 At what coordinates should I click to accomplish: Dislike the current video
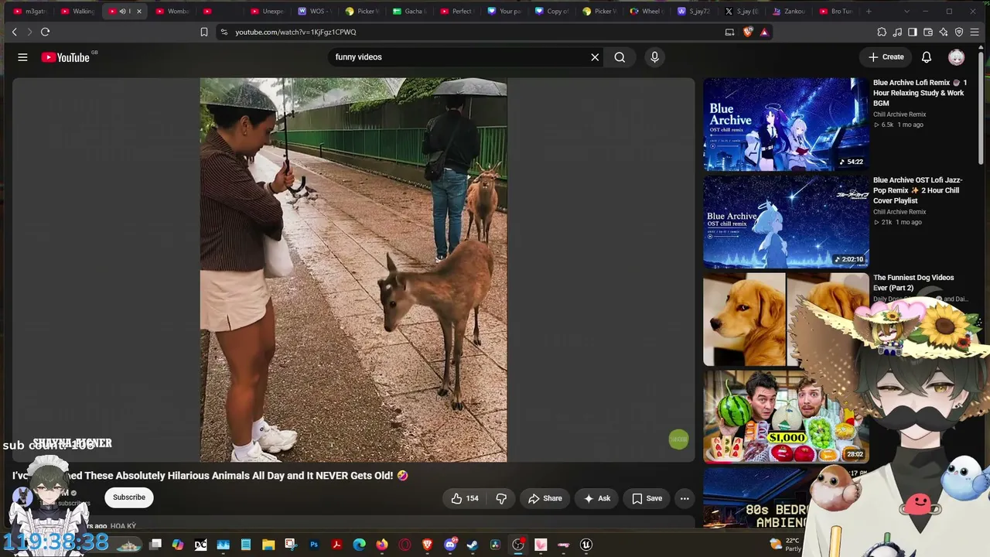click(x=501, y=499)
